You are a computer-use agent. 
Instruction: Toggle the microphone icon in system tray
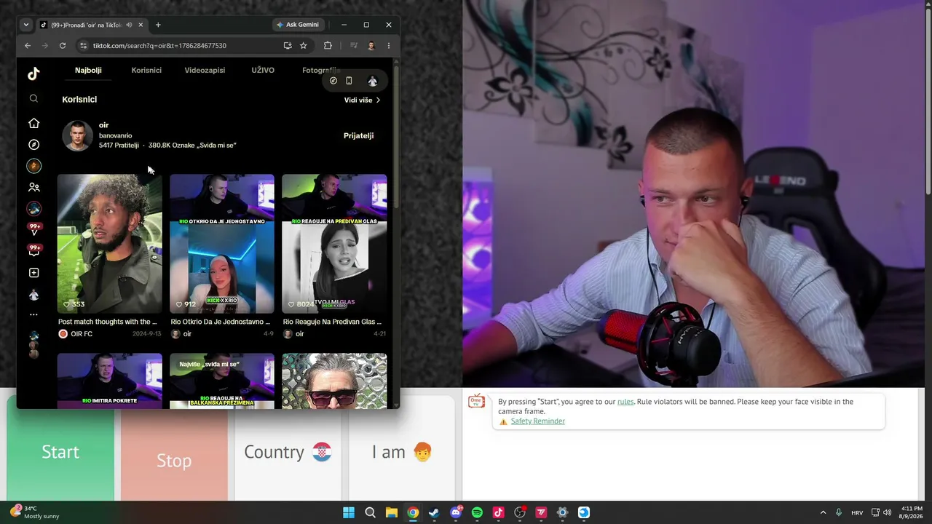click(839, 512)
